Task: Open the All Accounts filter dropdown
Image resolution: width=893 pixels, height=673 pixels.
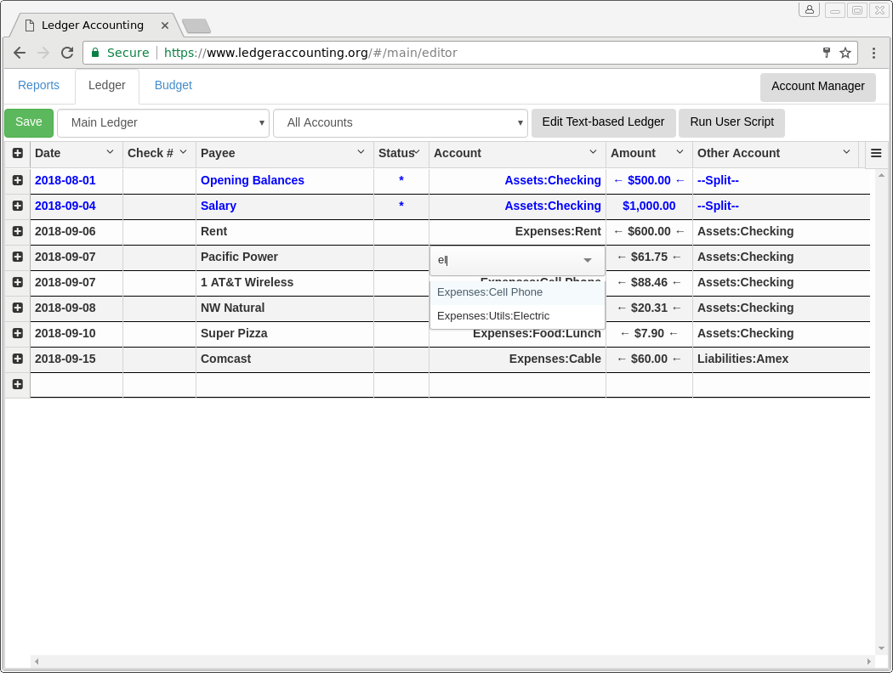Action: click(x=400, y=123)
